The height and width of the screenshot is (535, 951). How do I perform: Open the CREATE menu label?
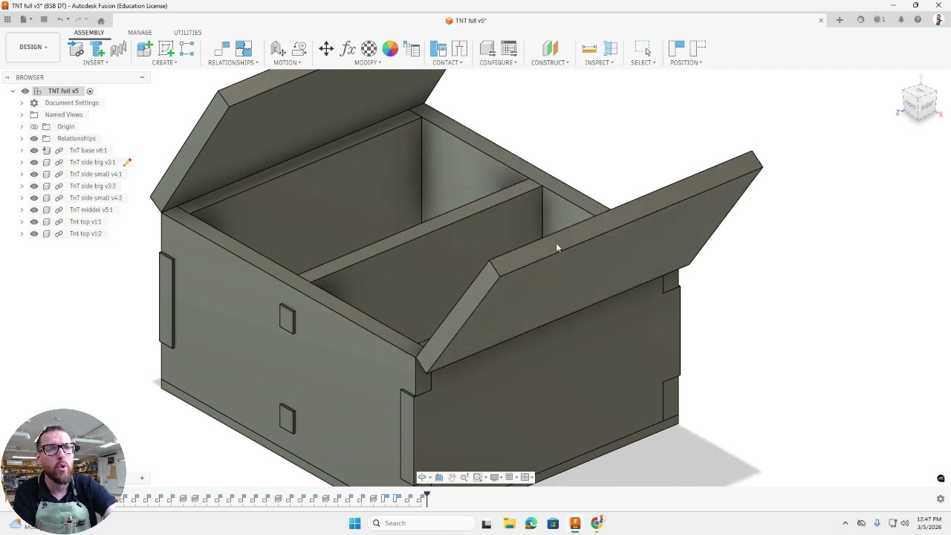tap(164, 62)
